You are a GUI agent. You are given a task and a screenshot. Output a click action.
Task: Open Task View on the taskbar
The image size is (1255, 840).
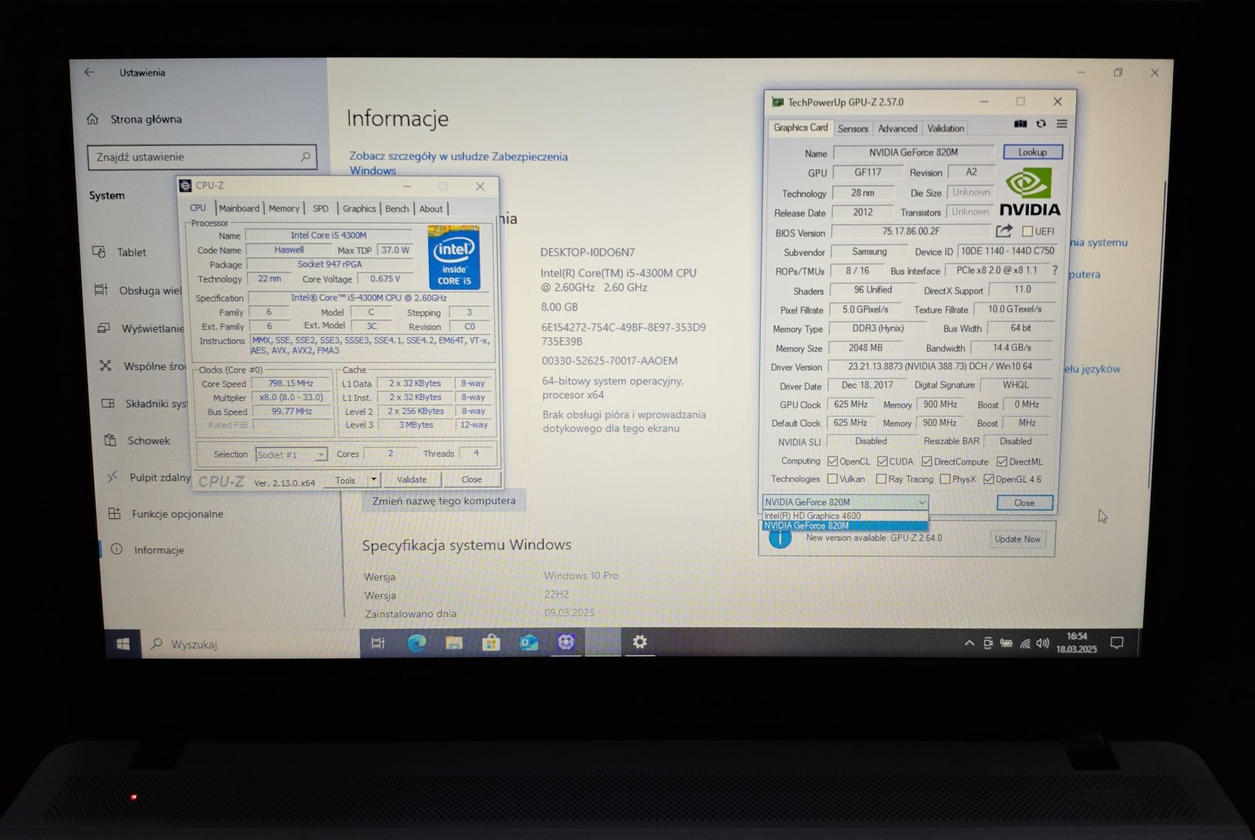(378, 643)
